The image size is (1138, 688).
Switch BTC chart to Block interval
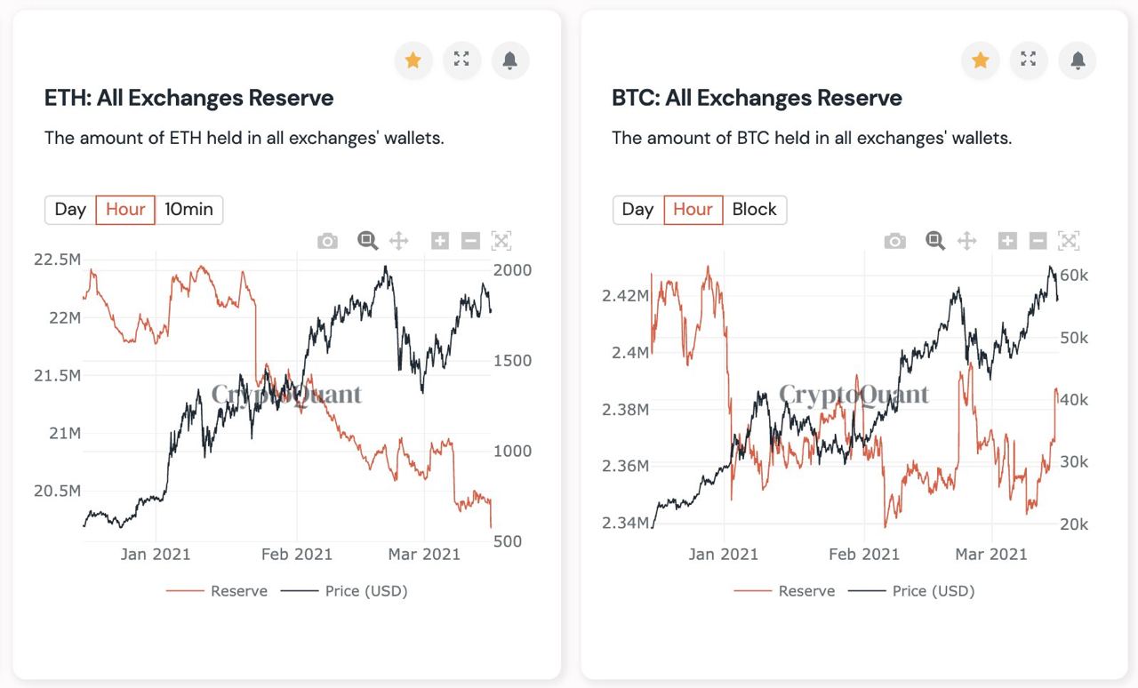coord(754,210)
